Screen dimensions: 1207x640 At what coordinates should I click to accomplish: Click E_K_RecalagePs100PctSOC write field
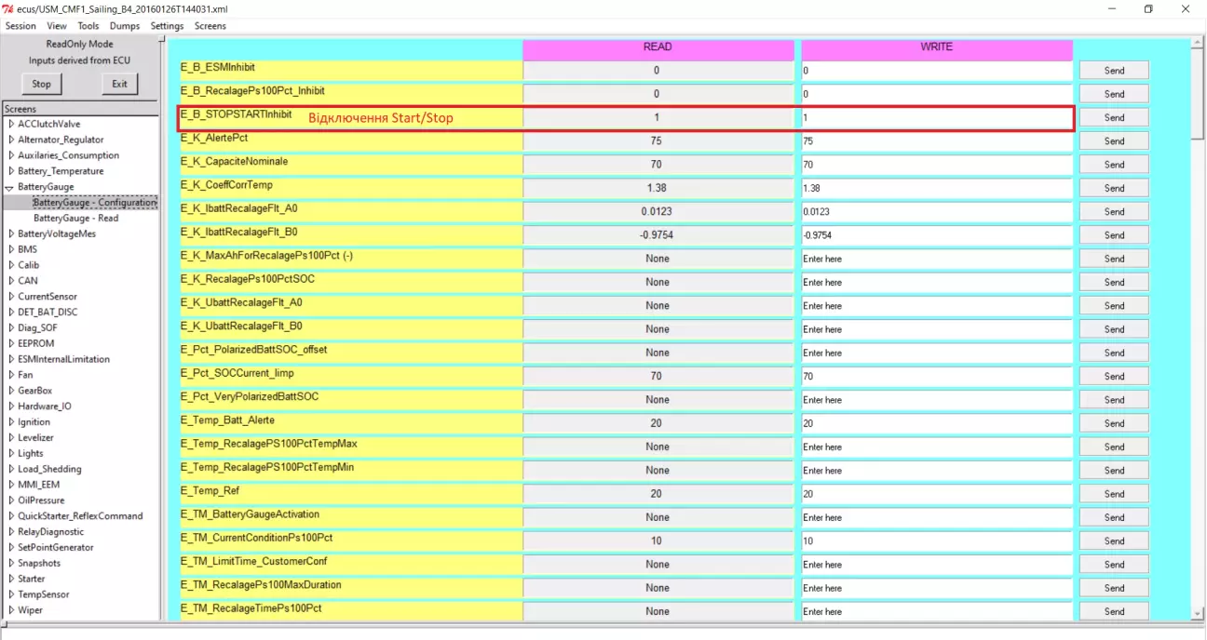pyautogui.click(x=937, y=282)
